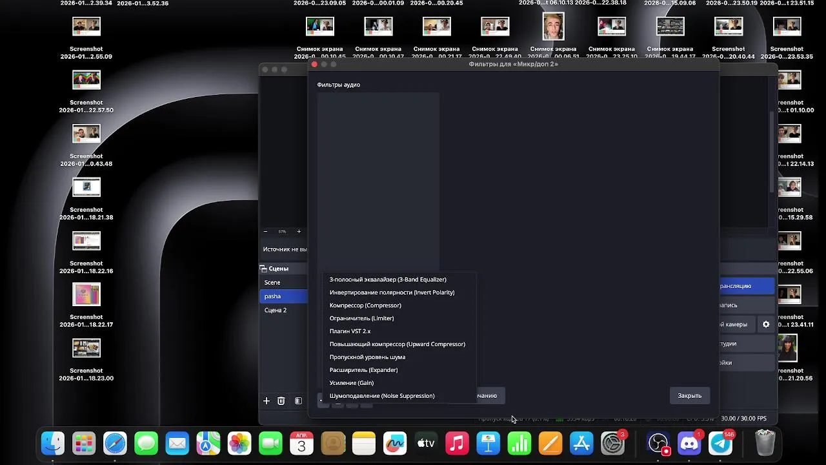826x465 pixels.
Task: Click OBS preview vertical scrollbar
Action: click(x=772, y=152)
